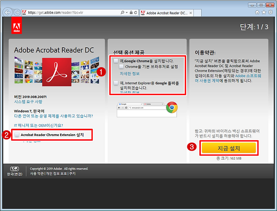Viewport: 277px width, 211px height.
Task: Enable Acrobat Reader Chrome Extension 설치 checkbox
Action: point(17,135)
